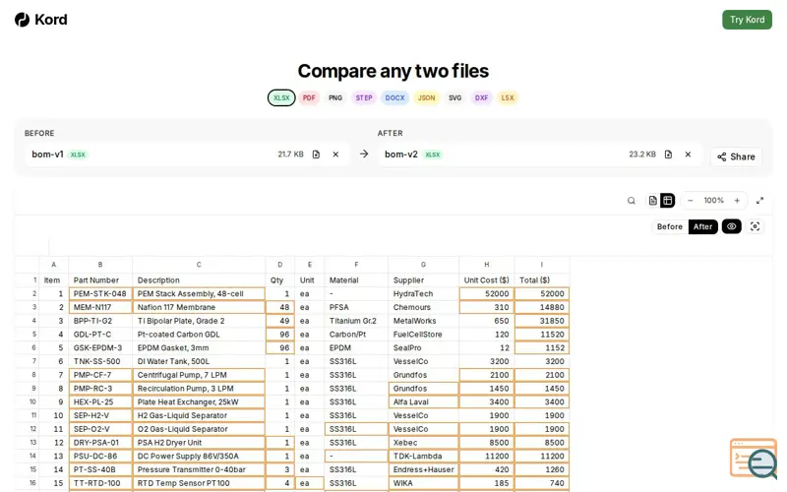Click cell Nafion 117 Membrane
The image size is (787, 492).
(199, 307)
